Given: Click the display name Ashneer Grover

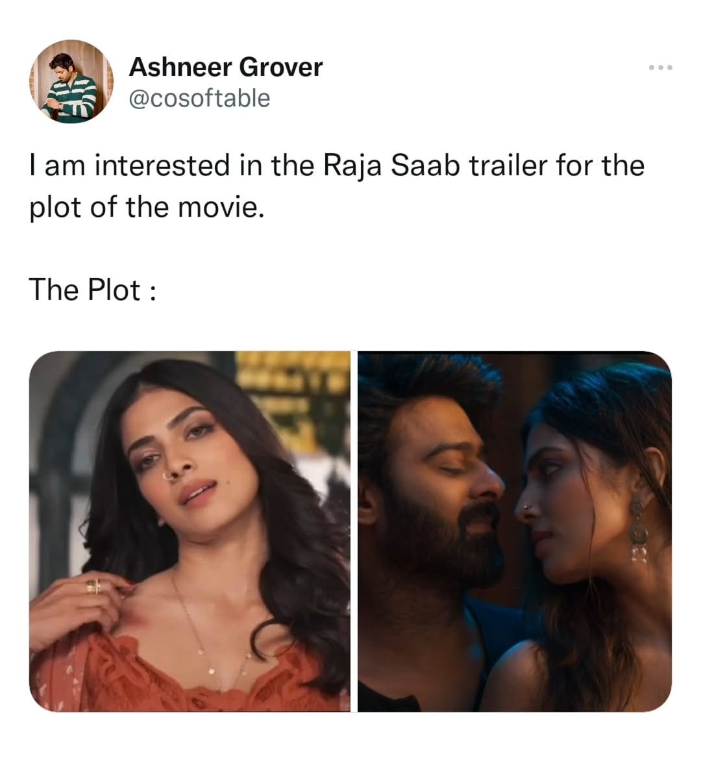Looking at the screenshot, I should click(x=225, y=67).
